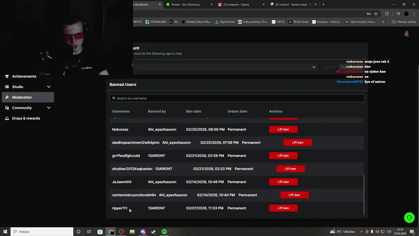Focus the Search by username field
Image resolution: width=419 pixels, height=236 pixels.
[x=237, y=98]
